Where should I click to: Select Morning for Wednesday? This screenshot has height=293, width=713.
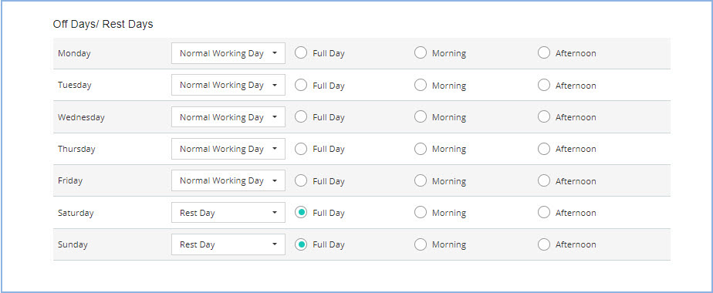click(421, 116)
